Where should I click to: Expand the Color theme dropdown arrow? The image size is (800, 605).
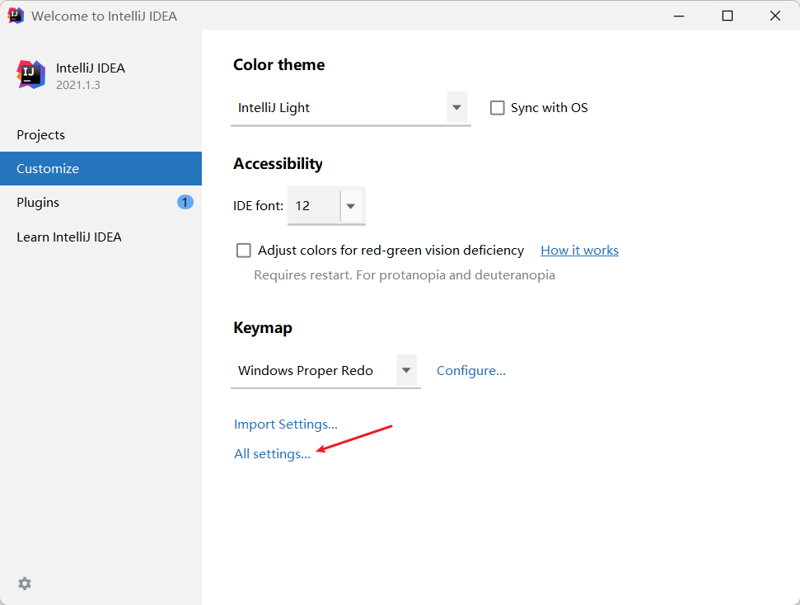[x=456, y=108]
